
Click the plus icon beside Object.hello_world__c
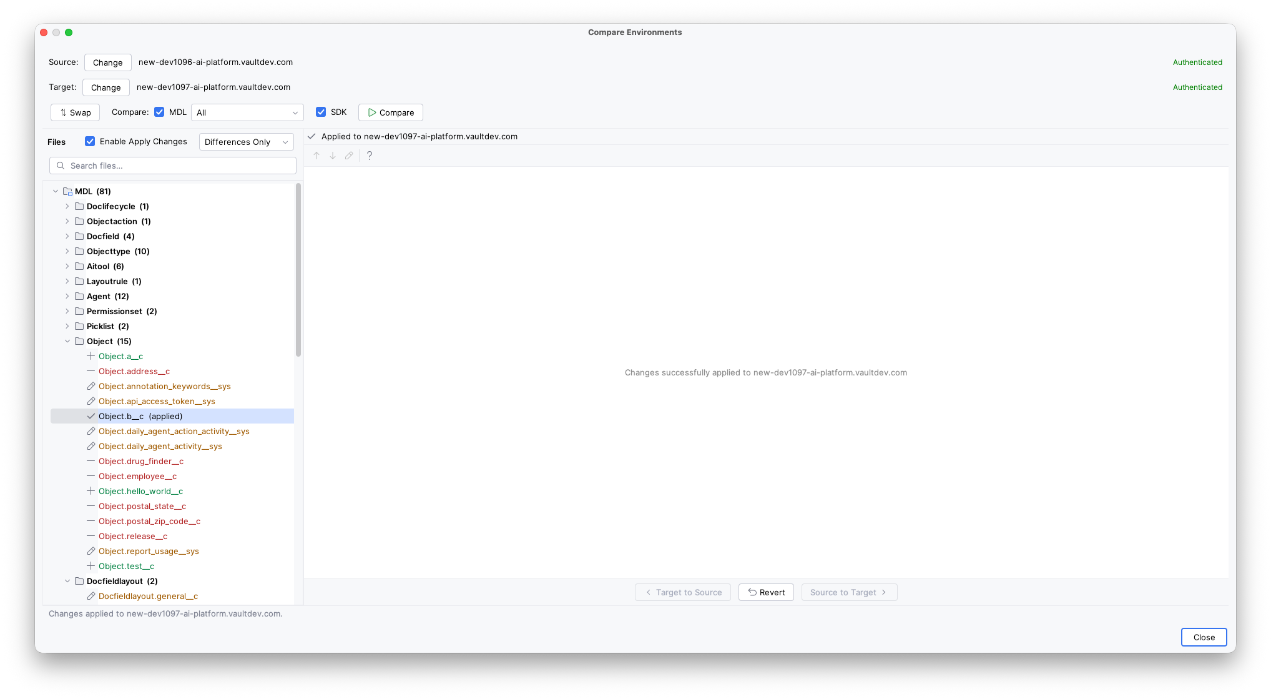click(91, 491)
